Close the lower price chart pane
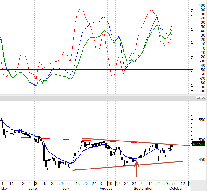 pos(203,98)
